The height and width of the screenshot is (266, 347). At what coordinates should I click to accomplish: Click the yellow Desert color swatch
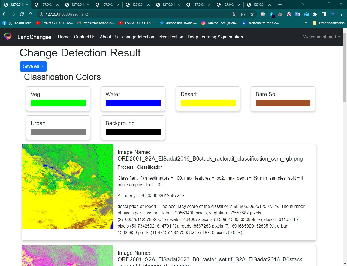tap(208, 103)
